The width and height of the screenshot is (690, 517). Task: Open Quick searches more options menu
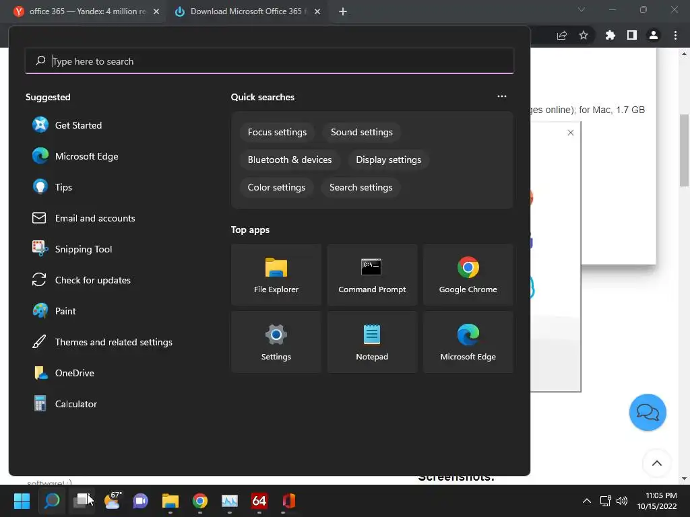coord(501,96)
